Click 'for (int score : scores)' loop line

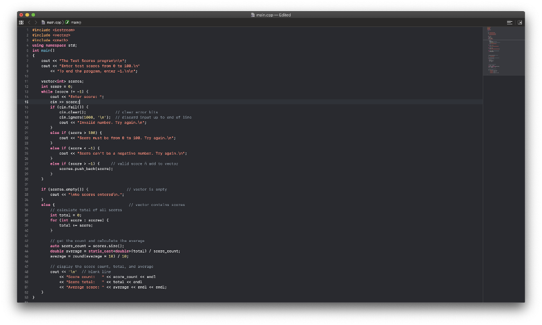pos(79,220)
